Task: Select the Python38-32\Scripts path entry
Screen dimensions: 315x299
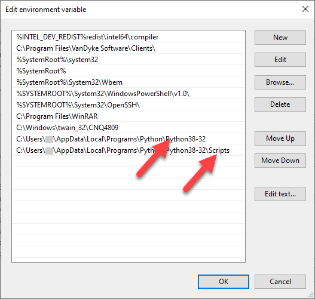Action: pyautogui.click(x=129, y=150)
